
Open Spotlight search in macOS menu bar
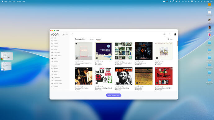pyautogui.click(x=198, y=1)
